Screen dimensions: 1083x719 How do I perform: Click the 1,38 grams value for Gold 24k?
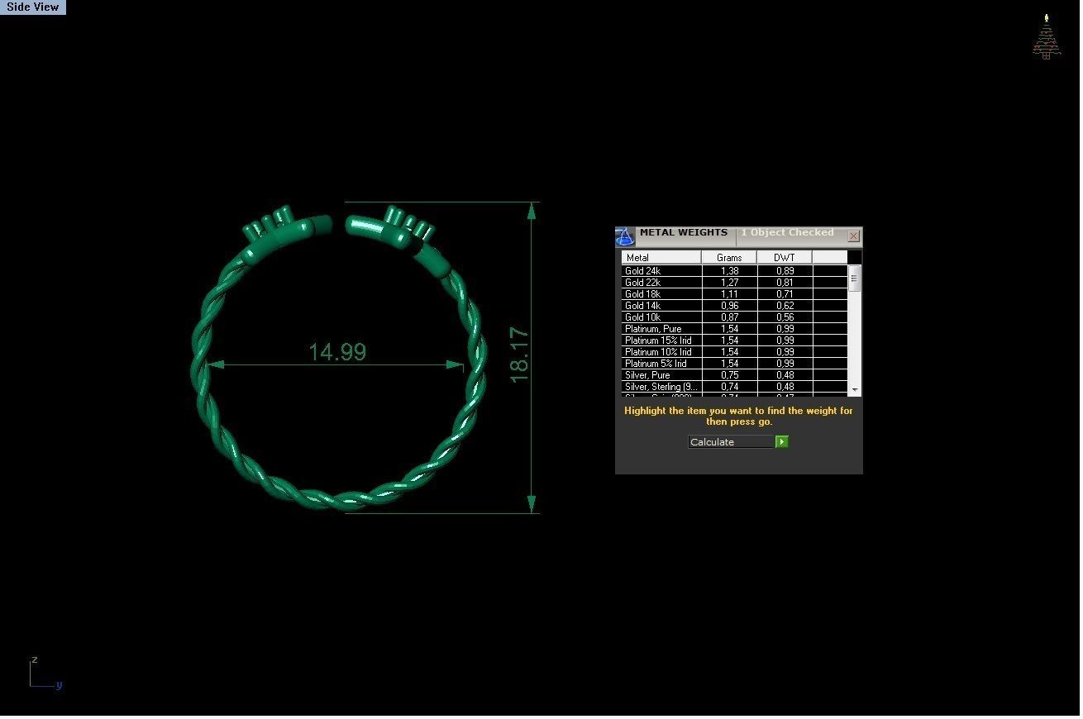[729, 271]
